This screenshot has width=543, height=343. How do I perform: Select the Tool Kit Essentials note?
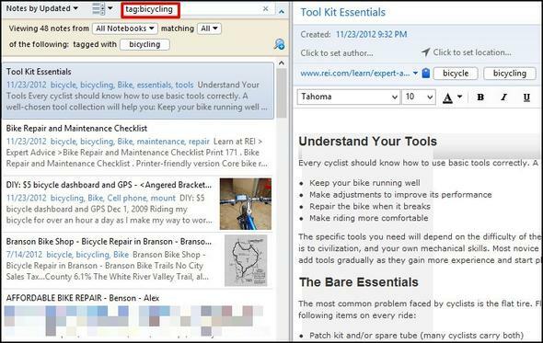click(138, 91)
